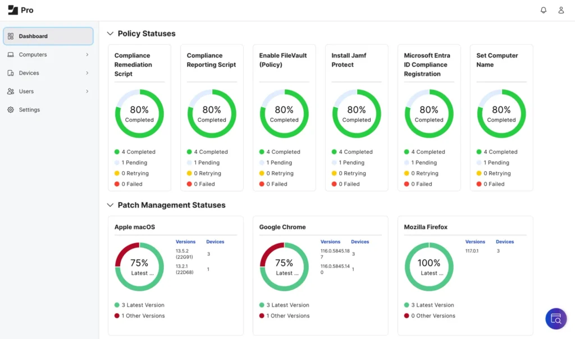
Task: Select the Dashboard grid icon
Action: point(10,35)
